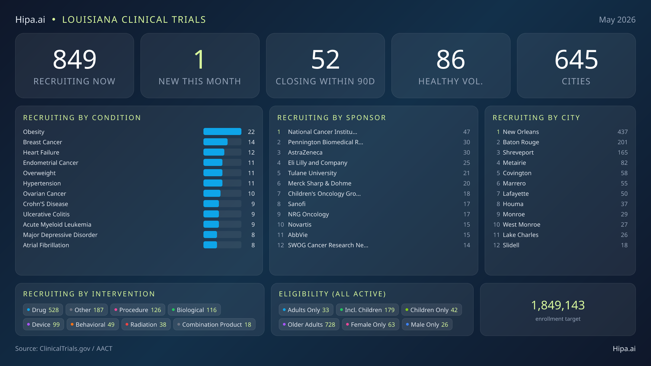651x366 pixels.
Task: Select the Sanofi sponsor row
Action: [x=374, y=204]
